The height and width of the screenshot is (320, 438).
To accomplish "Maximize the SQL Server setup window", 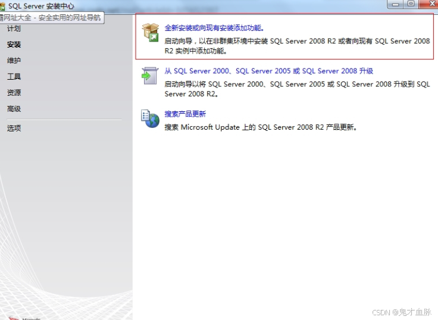I will [411, 4].
